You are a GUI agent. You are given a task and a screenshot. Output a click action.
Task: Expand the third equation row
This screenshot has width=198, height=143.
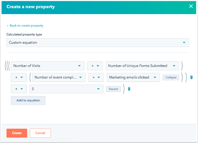click(113, 89)
